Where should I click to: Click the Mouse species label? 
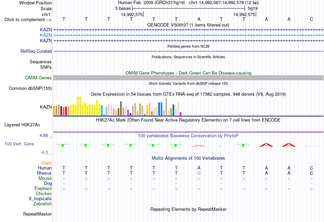click(x=45, y=178)
